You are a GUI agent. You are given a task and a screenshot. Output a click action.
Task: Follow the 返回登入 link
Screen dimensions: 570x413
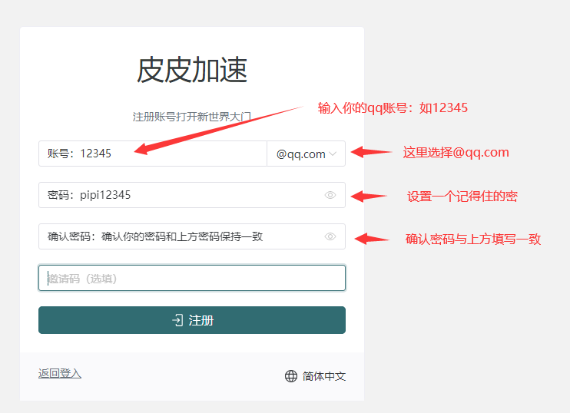point(60,373)
